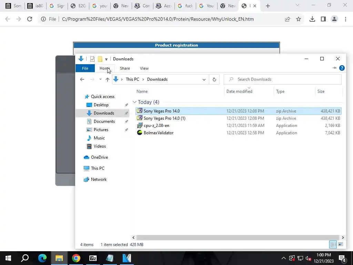353x265 pixels.
Task: Click the New folder icon in quick access toolbar
Action: [x=100, y=59]
